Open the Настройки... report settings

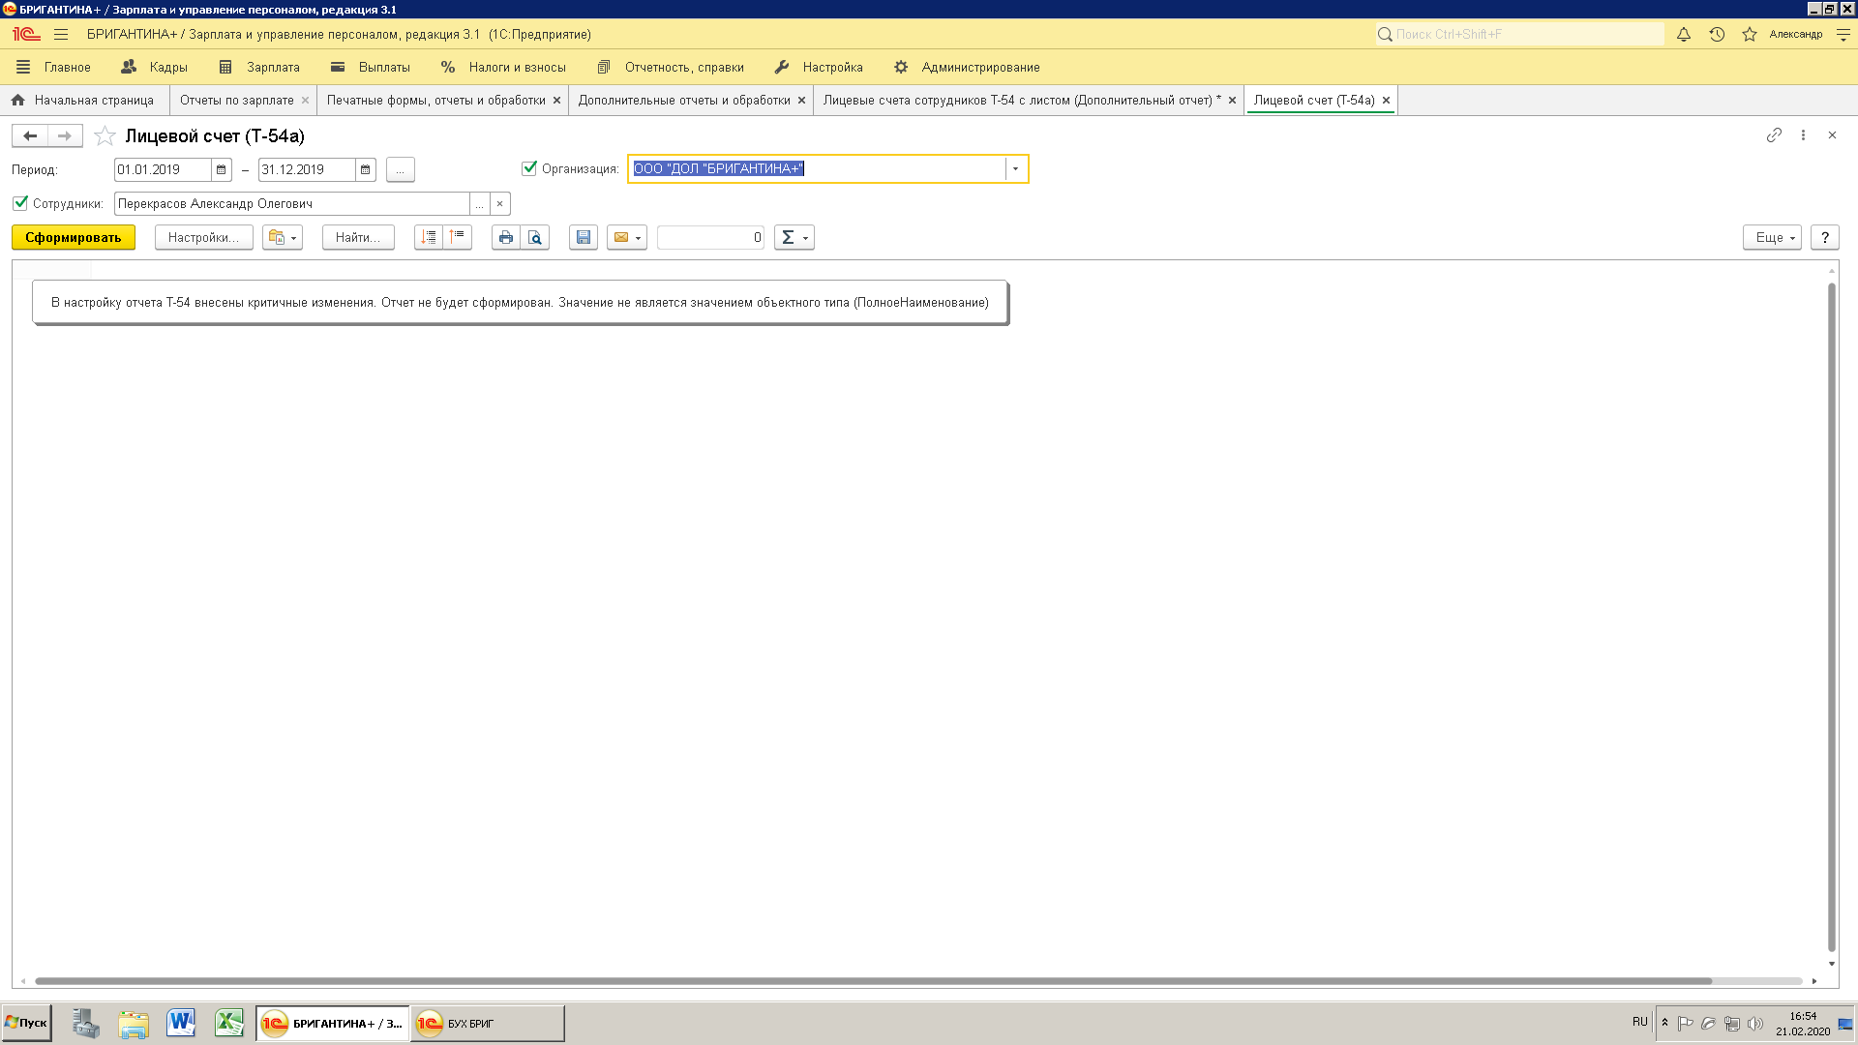(203, 237)
